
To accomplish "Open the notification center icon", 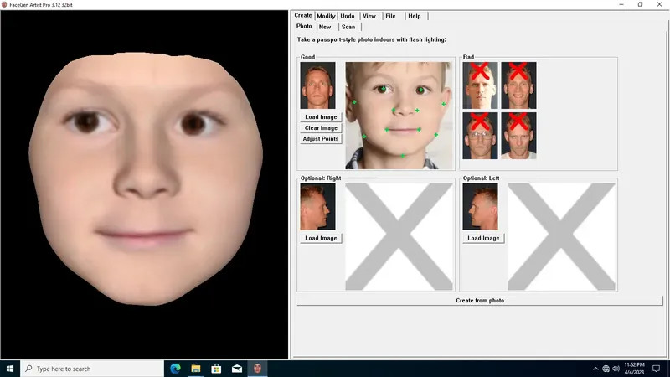I will tap(657, 369).
